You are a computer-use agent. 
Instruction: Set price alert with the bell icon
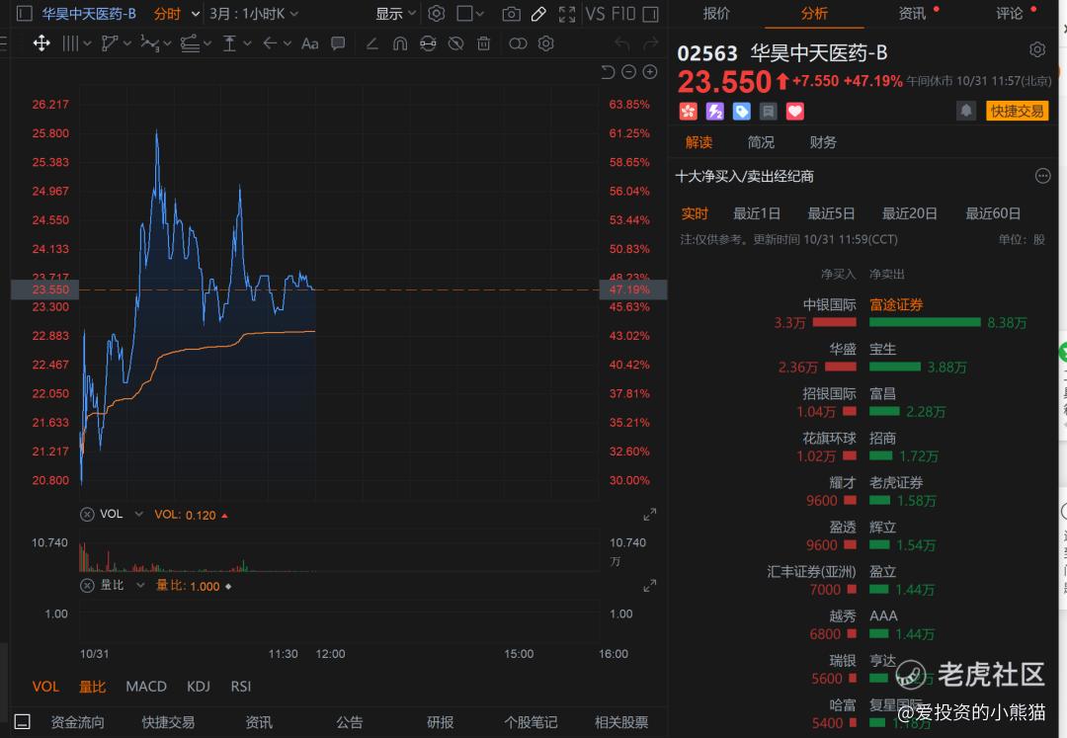965,111
